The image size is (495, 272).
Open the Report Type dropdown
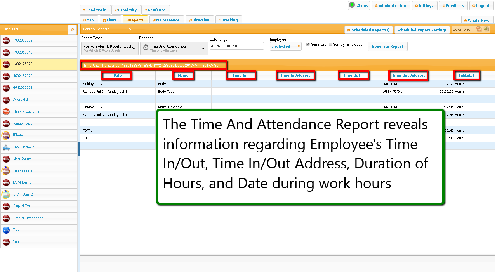tap(109, 48)
